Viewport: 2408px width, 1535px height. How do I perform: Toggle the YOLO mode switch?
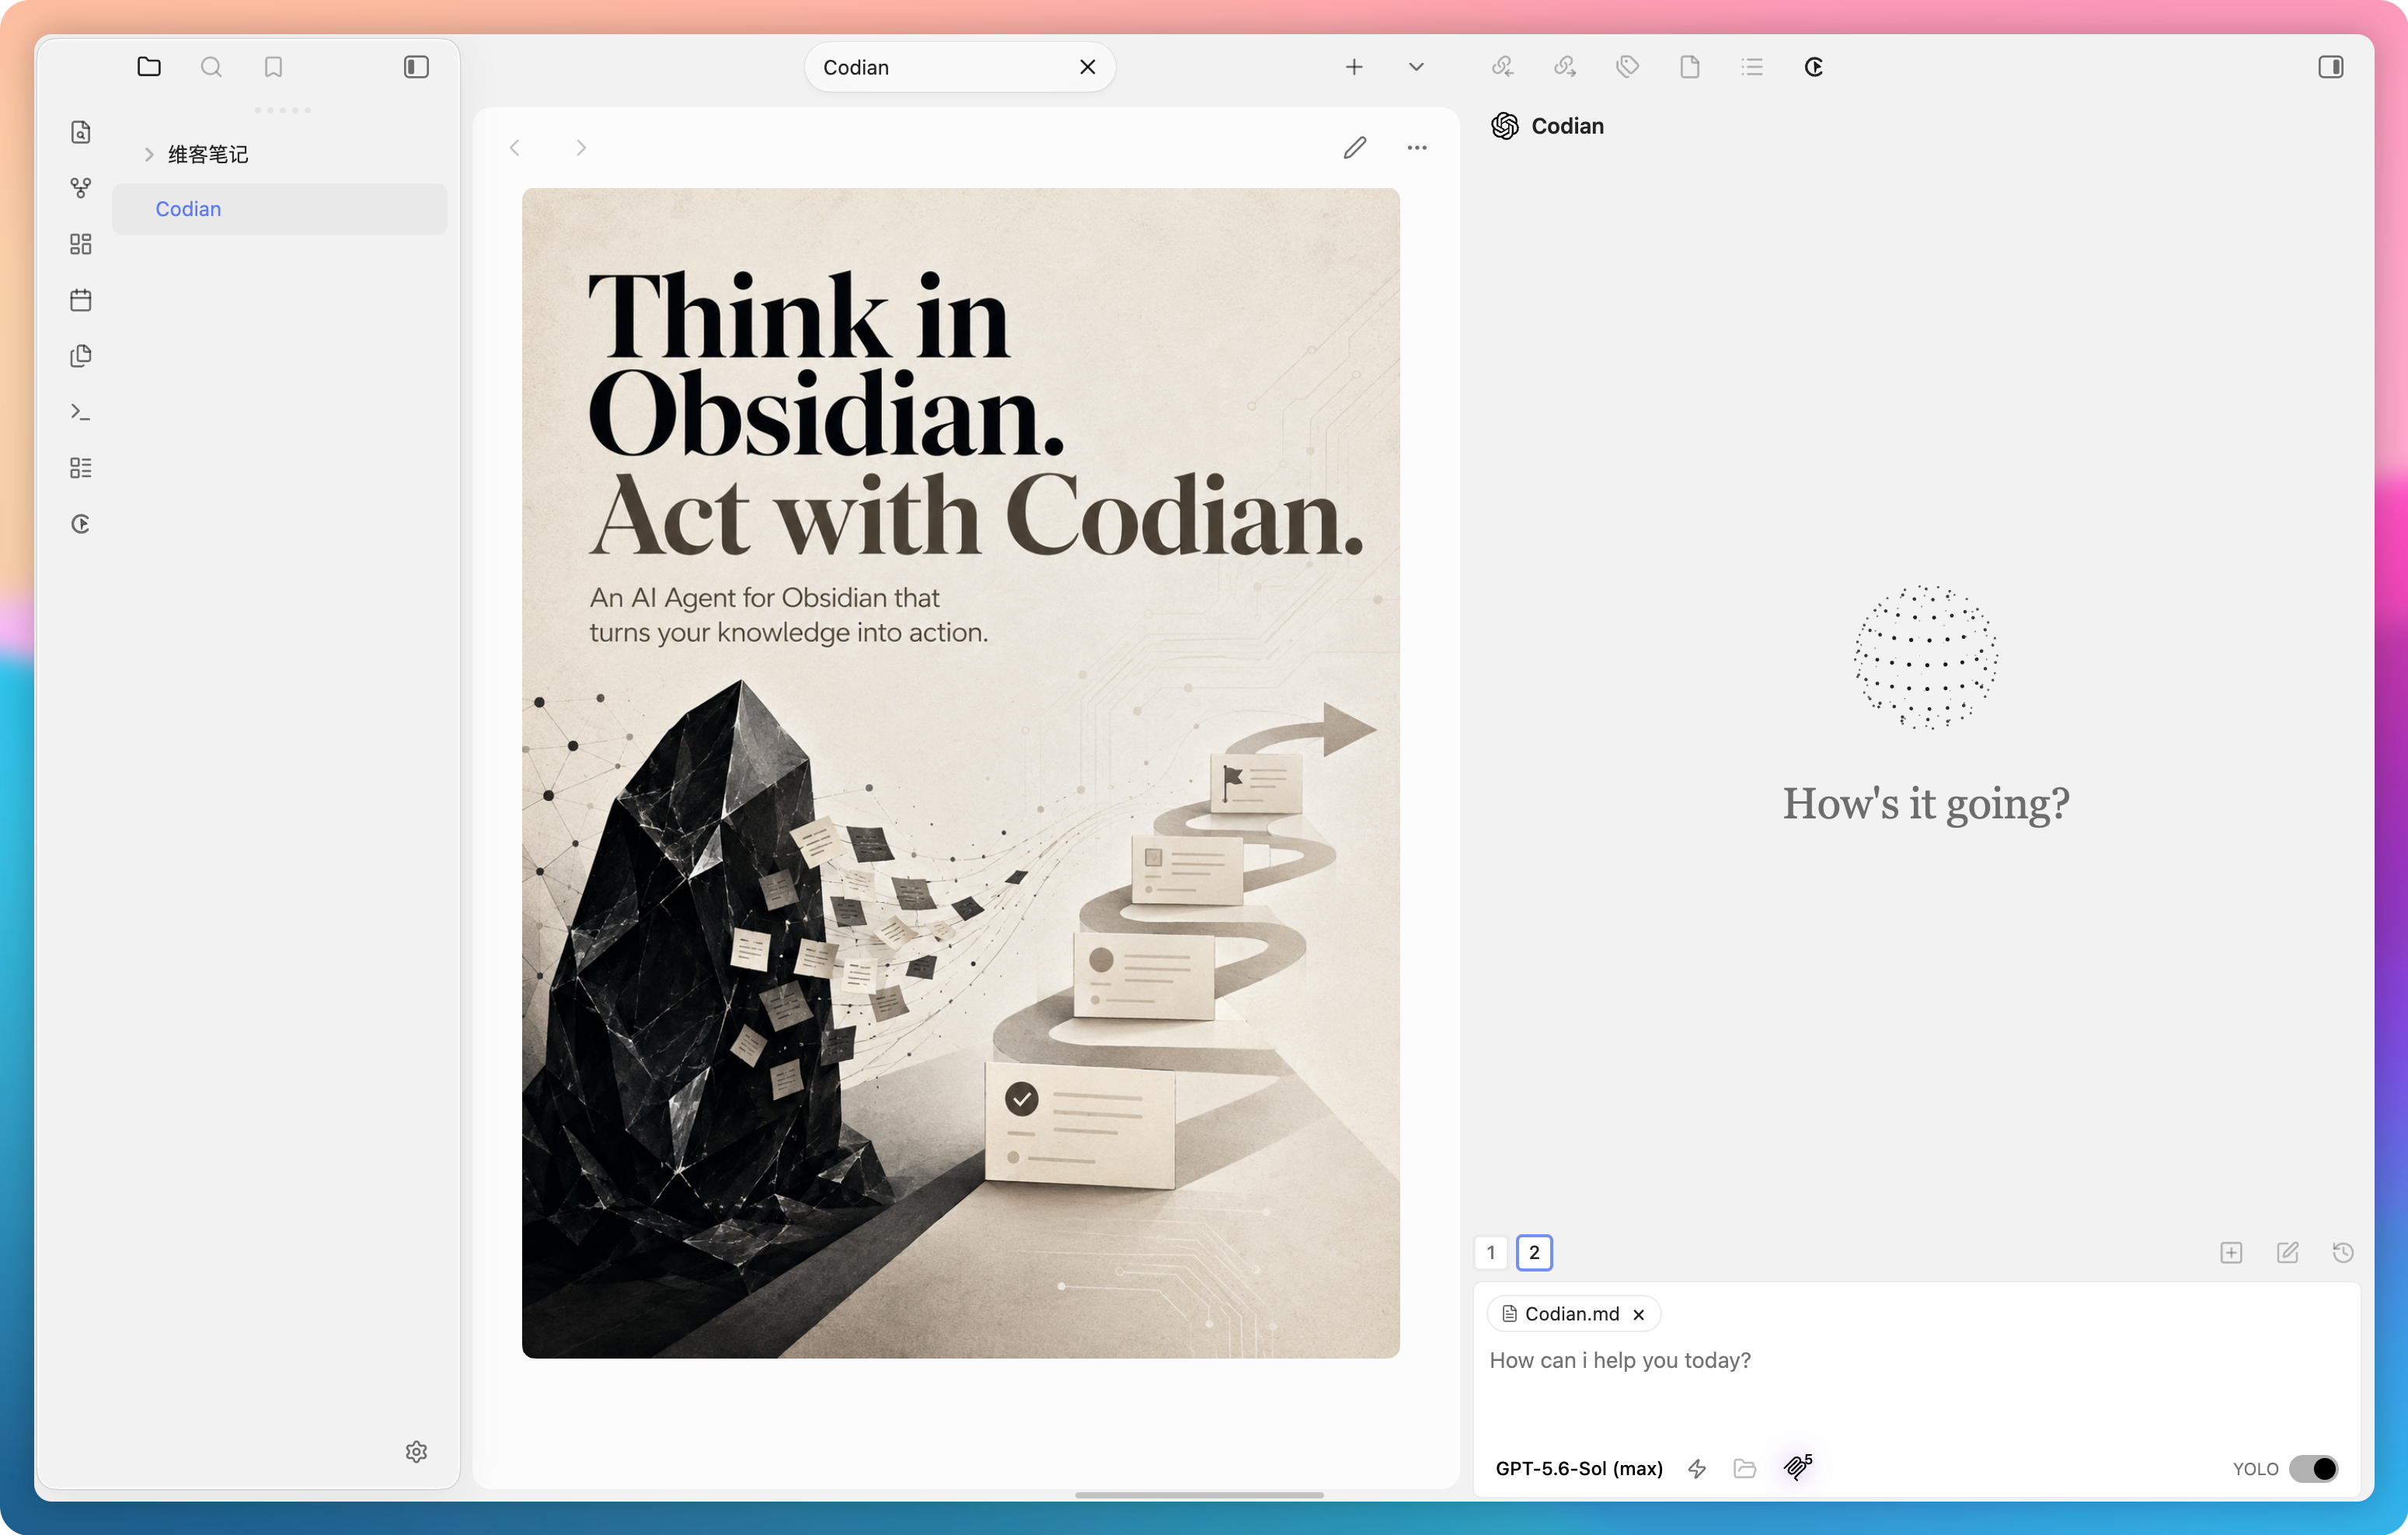[x=2313, y=1468]
